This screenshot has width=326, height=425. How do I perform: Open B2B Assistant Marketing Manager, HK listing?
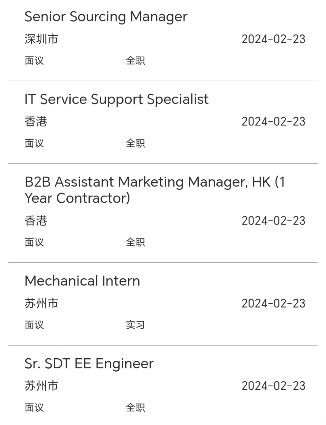pyautogui.click(x=163, y=213)
